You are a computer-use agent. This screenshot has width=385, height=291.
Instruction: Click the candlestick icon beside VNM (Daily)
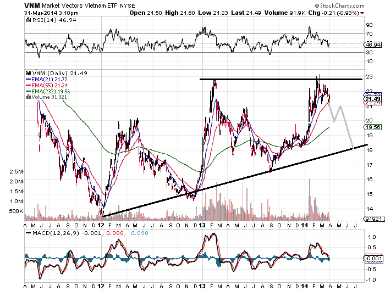29,73
